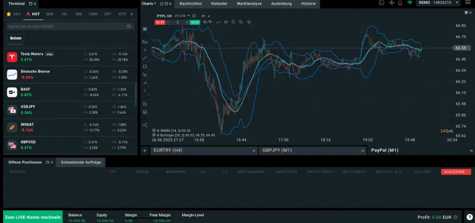The height and width of the screenshot is (223, 475).
Task: Click the green connection status icon
Action: (410, 3)
